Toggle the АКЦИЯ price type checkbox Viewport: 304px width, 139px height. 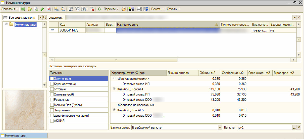[x=52, y=121]
